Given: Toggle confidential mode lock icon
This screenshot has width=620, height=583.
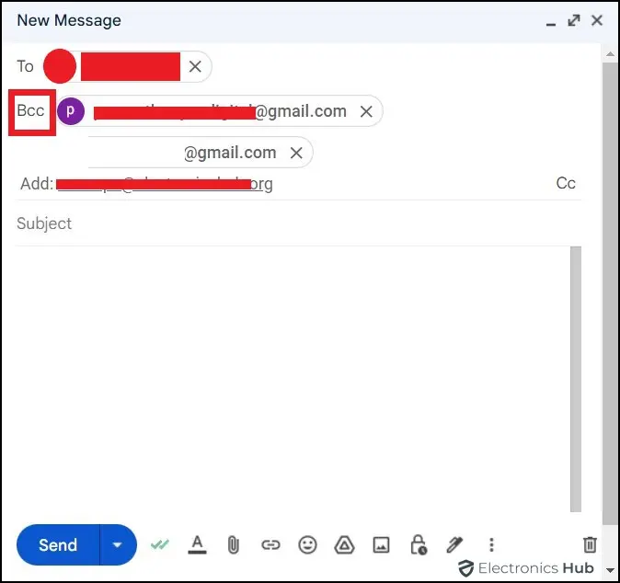Looking at the screenshot, I should (419, 545).
